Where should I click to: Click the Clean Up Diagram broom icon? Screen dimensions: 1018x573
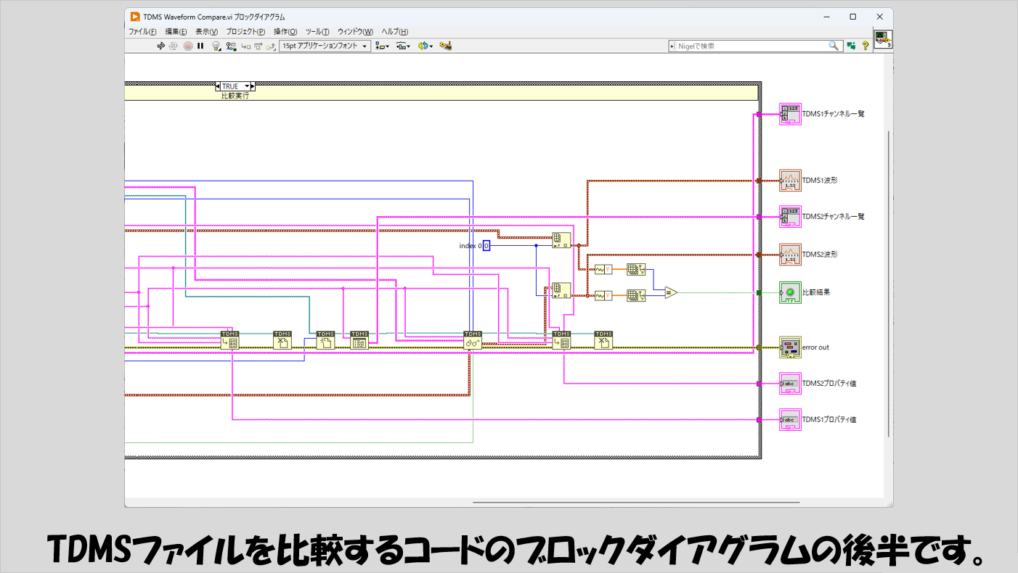446,46
